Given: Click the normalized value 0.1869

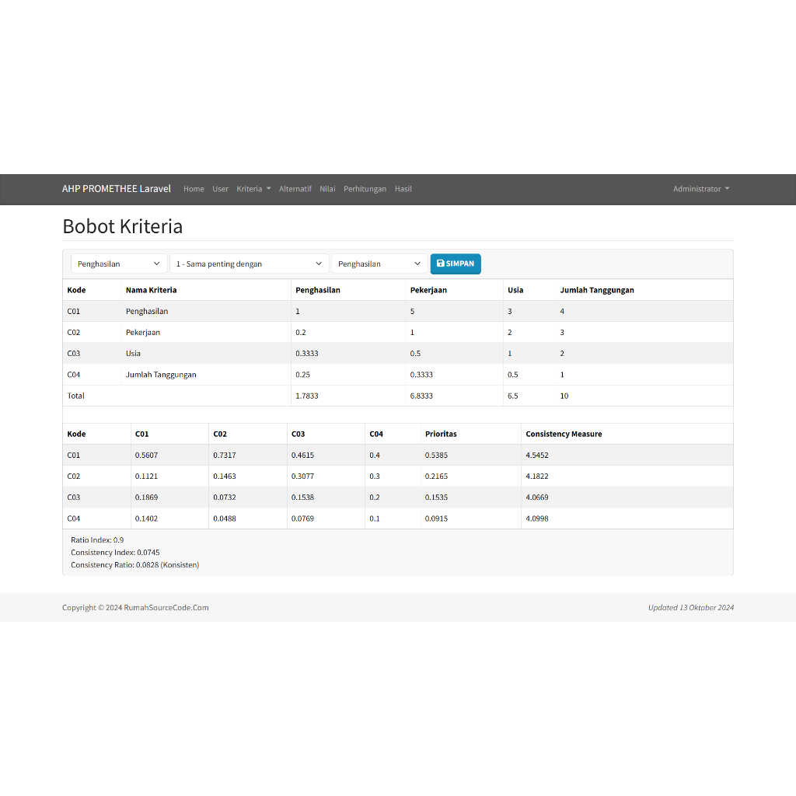Looking at the screenshot, I should click(146, 497).
